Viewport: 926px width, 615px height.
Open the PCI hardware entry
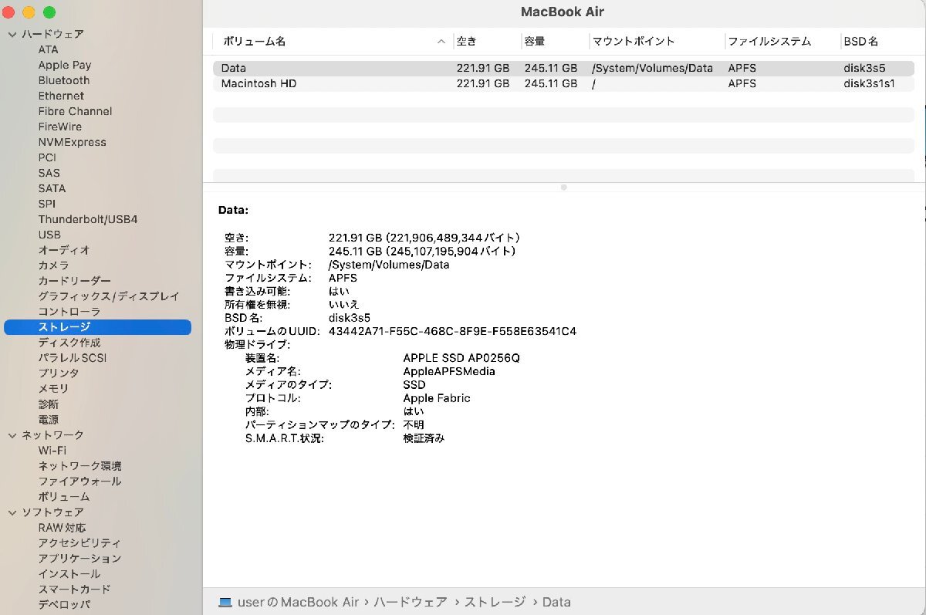47,157
